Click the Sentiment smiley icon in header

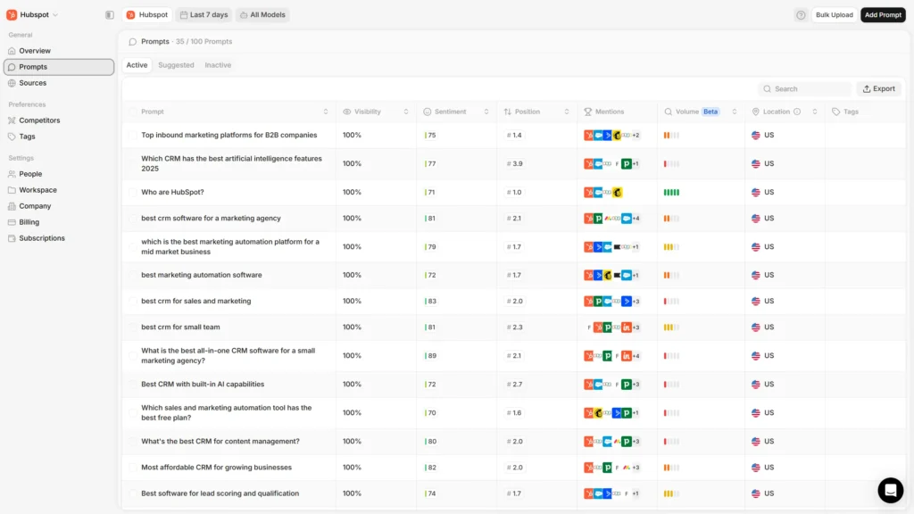[428, 112]
